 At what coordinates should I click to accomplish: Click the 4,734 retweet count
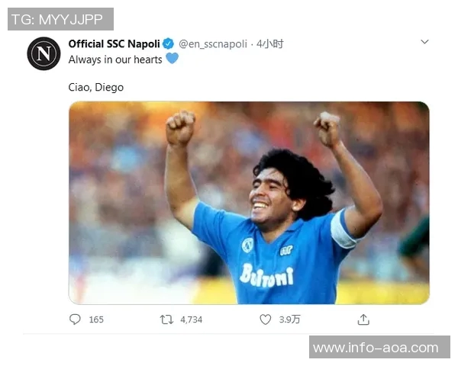click(x=192, y=319)
